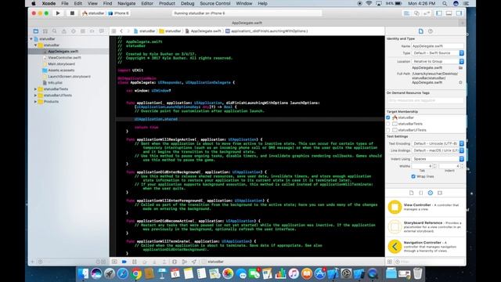Debug view hierarchy button in debug bar

click(x=175, y=262)
